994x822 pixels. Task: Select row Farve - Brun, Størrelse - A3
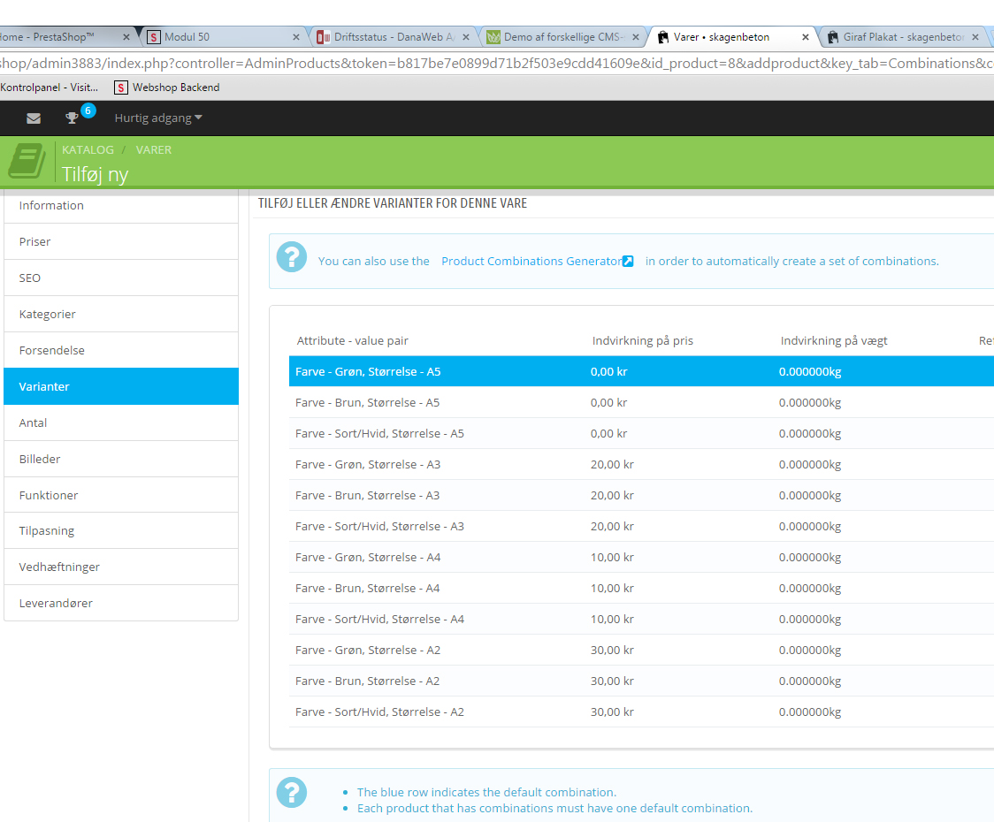(x=367, y=495)
